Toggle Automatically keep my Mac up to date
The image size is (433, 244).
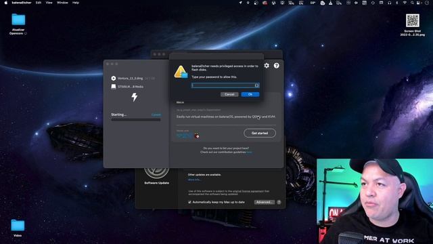189,202
